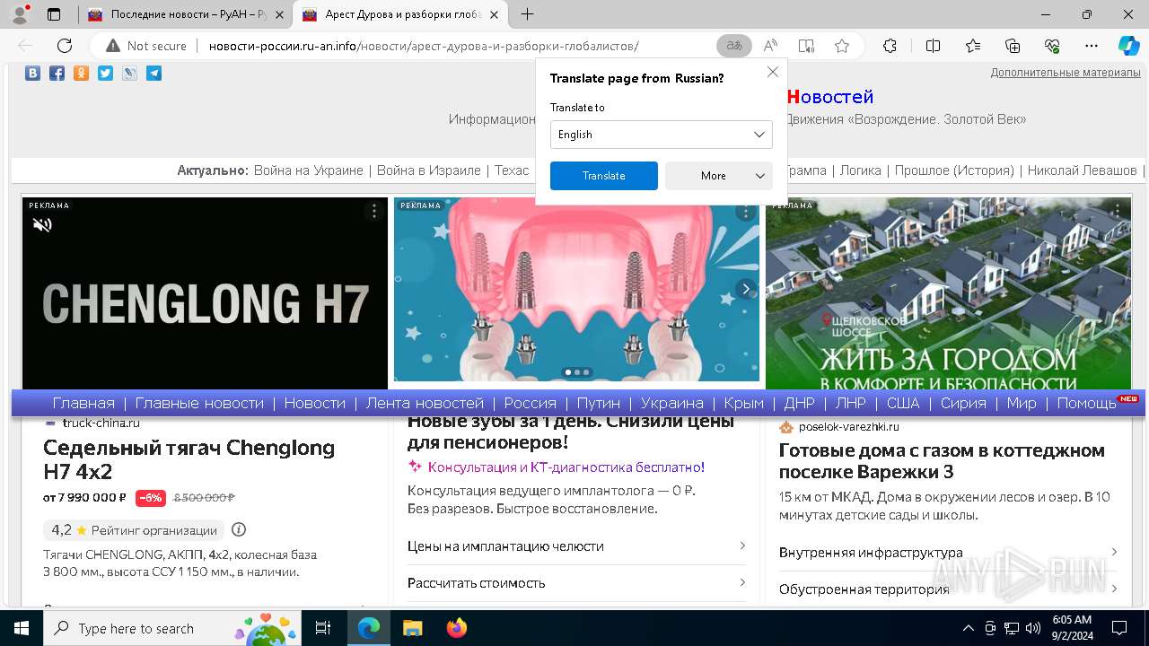Open options menu on Chenglong ad
The width and height of the screenshot is (1149, 646).
[x=374, y=211]
